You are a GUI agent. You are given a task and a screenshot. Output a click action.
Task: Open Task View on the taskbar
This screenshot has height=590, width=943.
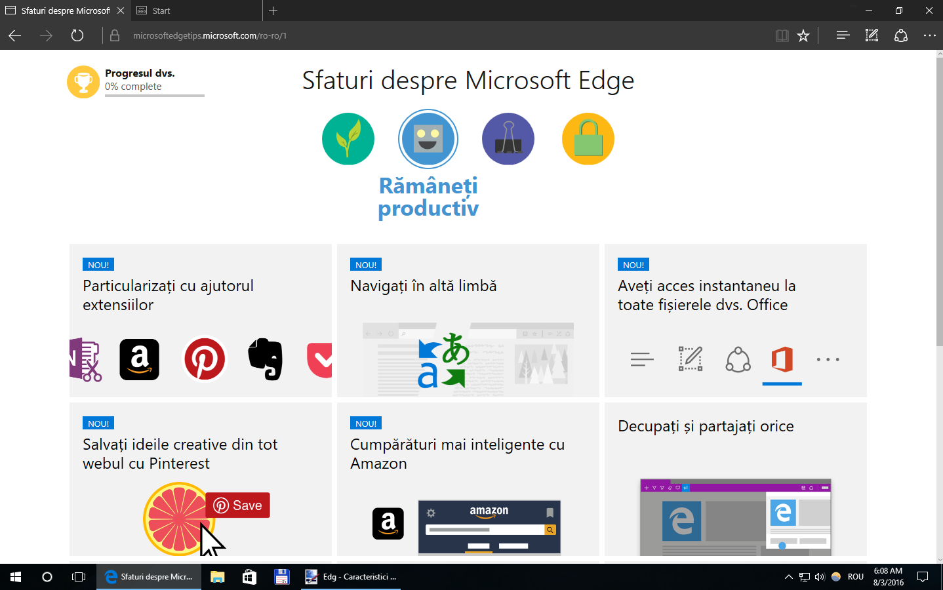click(79, 577)
